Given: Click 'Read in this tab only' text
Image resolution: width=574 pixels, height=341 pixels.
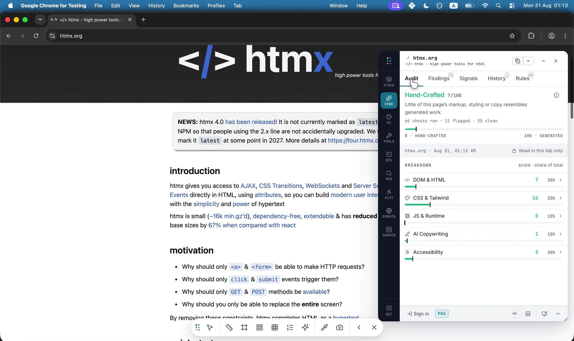Looking at the screenshot, I should (541, 151).
